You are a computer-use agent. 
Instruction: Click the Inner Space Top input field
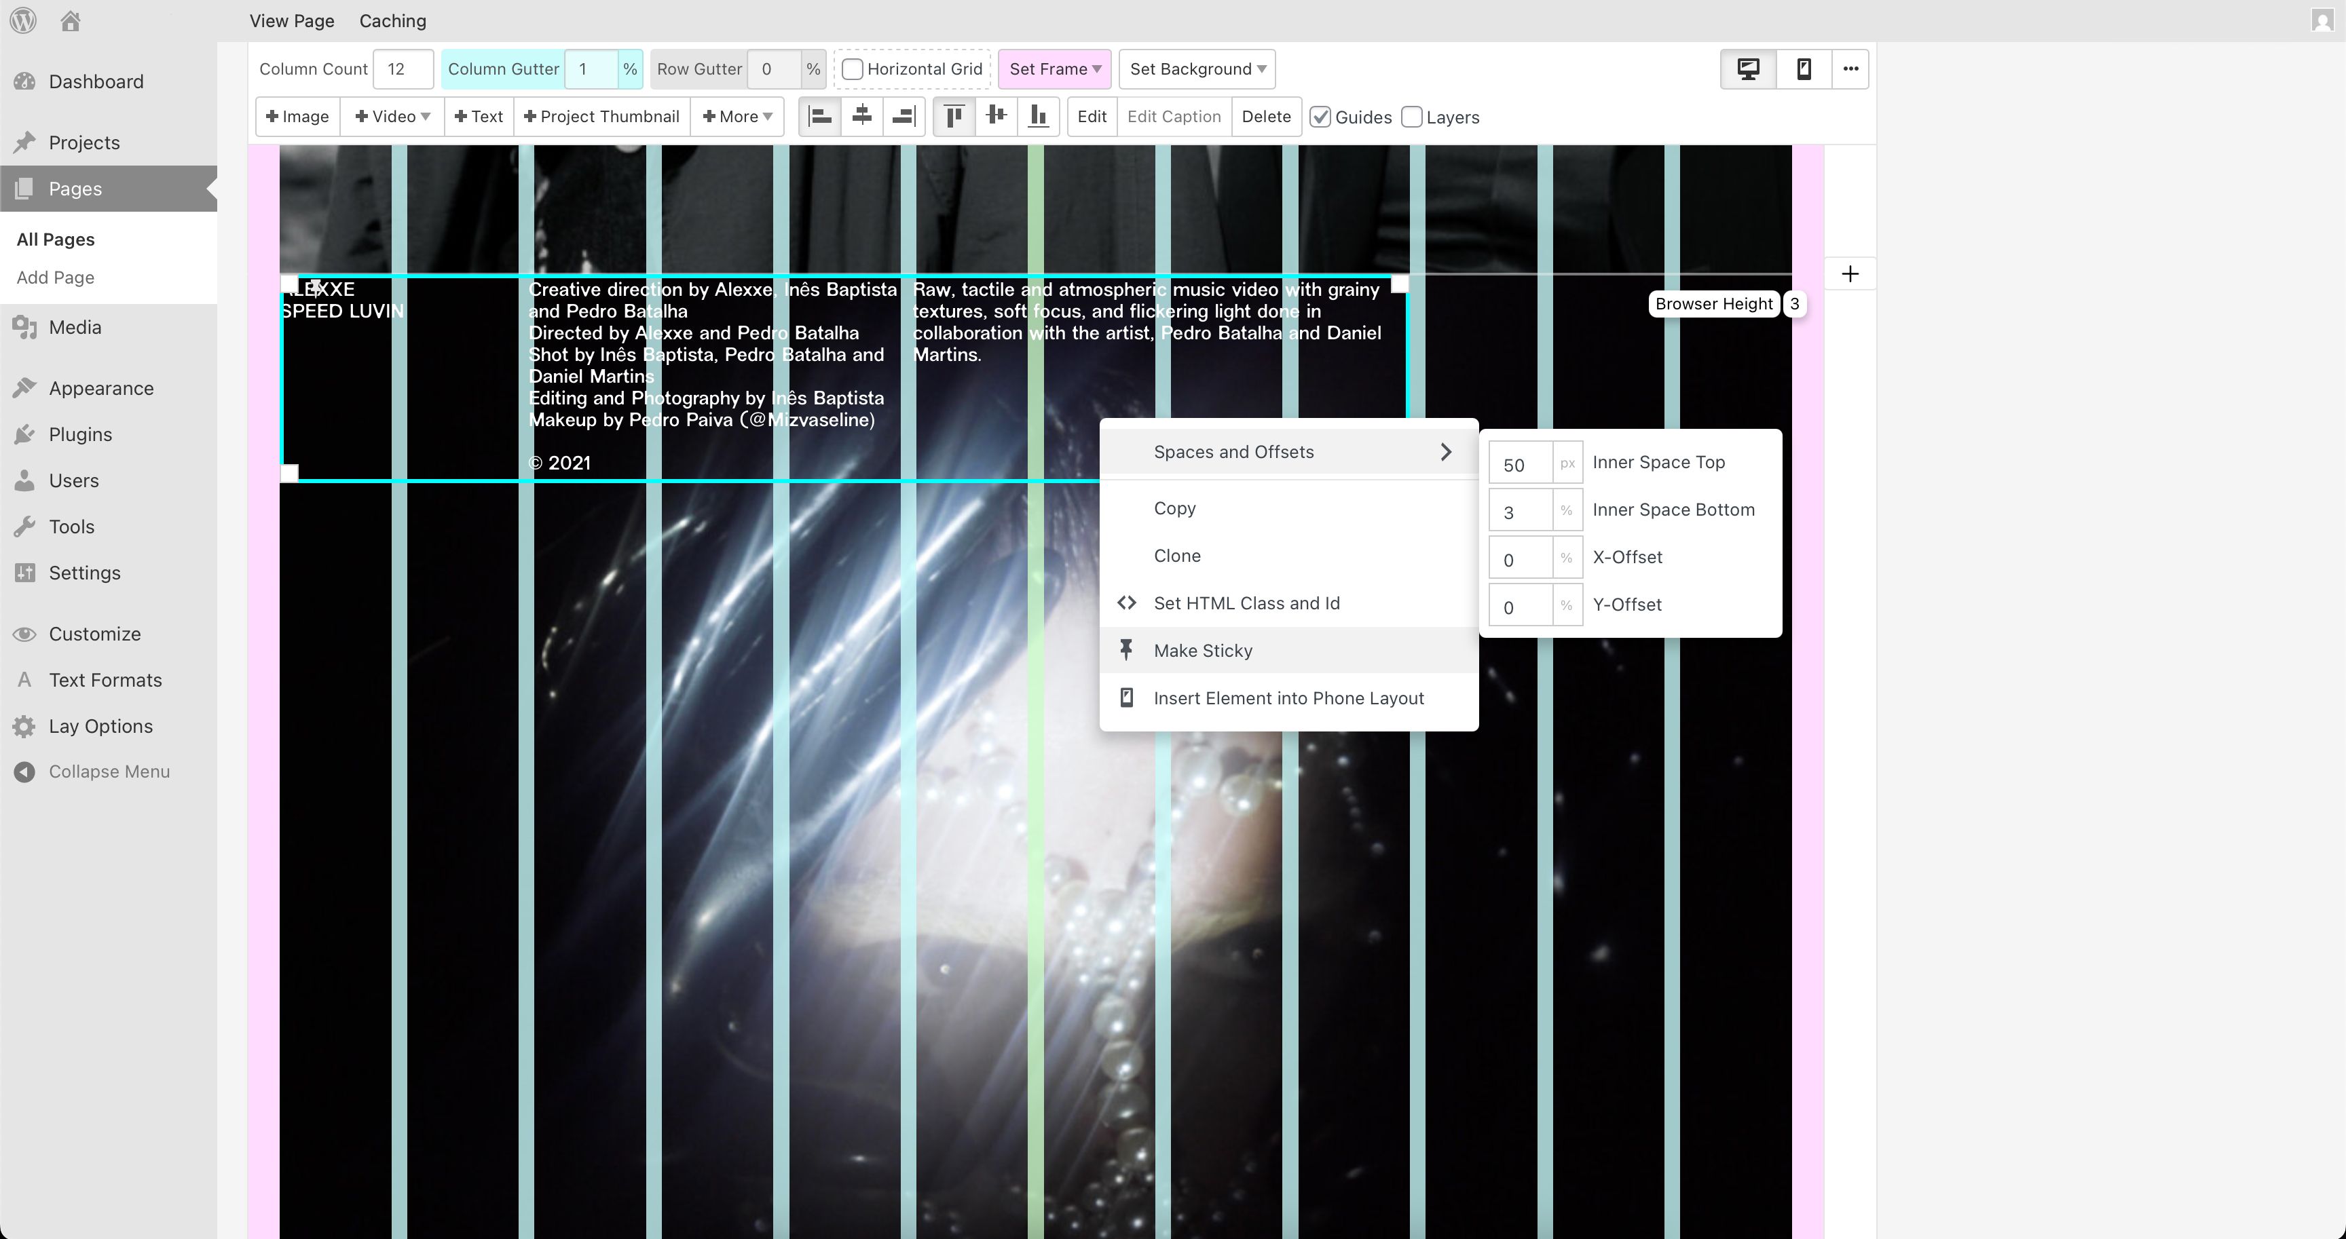[x=1520, y=464]
